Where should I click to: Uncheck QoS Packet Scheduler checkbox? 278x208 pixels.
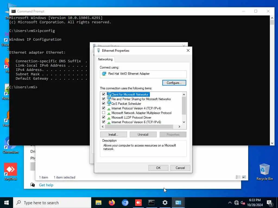pos(103,103)
